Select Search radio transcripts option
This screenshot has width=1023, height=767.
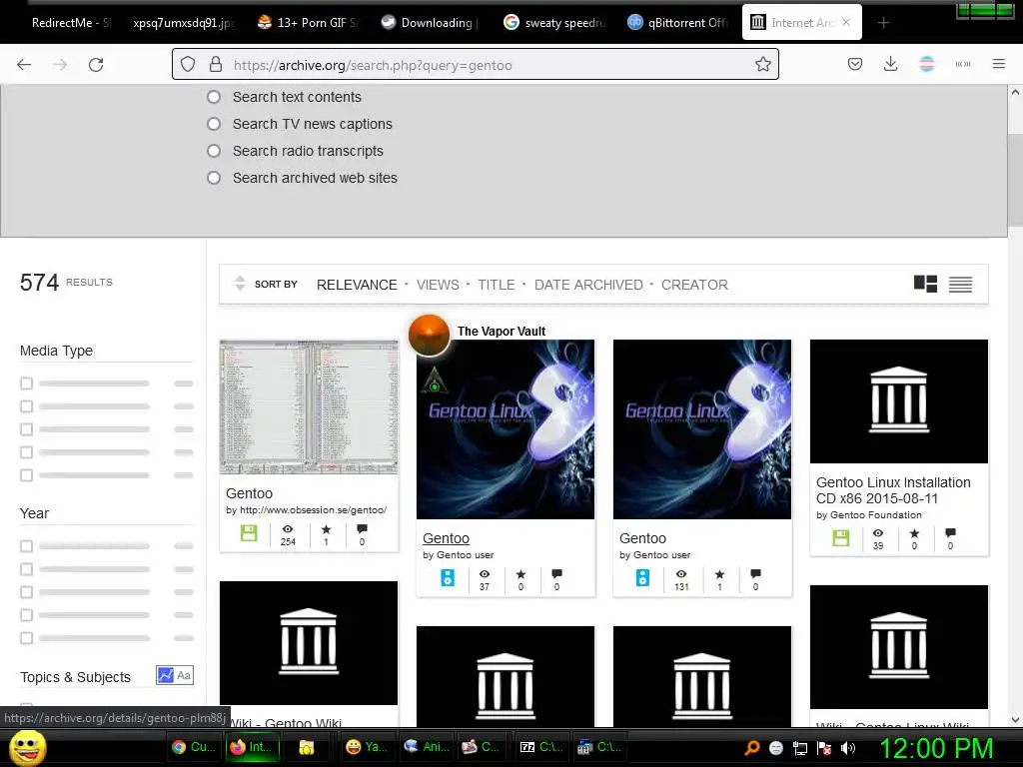(214, 151)
